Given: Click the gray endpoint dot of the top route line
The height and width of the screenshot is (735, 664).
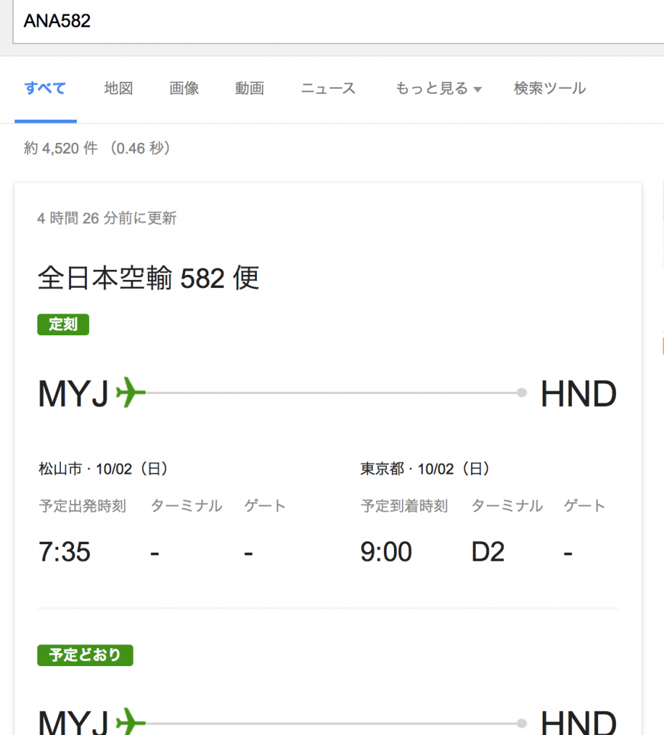Looking at the screenshot, I should pyautogui.click(x=522, y=393).
